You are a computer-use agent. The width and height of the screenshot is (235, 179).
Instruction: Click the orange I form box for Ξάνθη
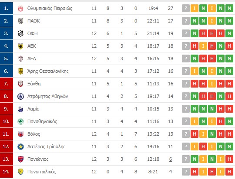[x=212, y=84]
